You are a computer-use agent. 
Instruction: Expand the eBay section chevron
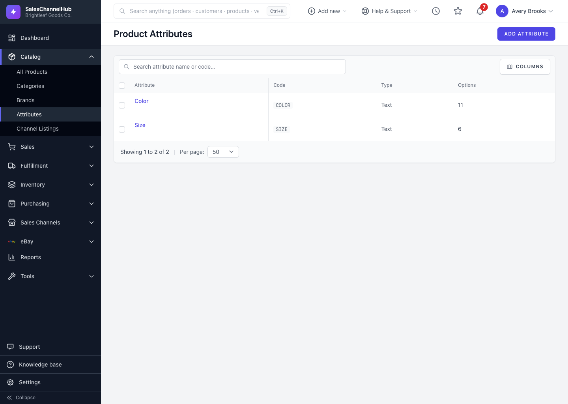92,241
